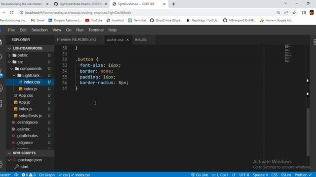Switch to LightDarkMode-Reactjs GitHub tab
Viewport: 316px width, 177px height.
[x=80, y=4]
